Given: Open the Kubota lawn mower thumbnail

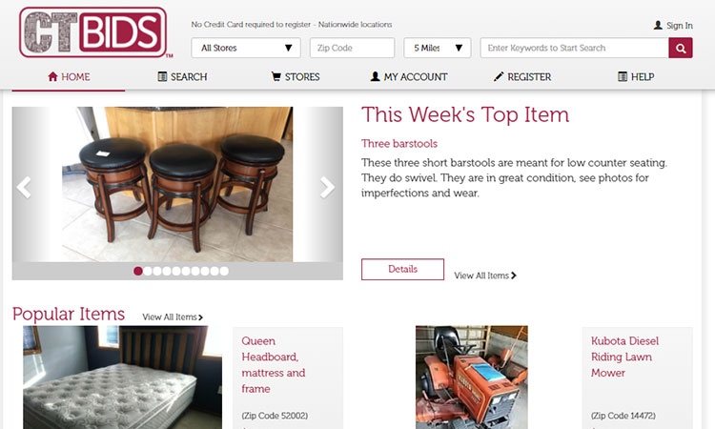Looking at the screenshot, I should tap(472, 377).
